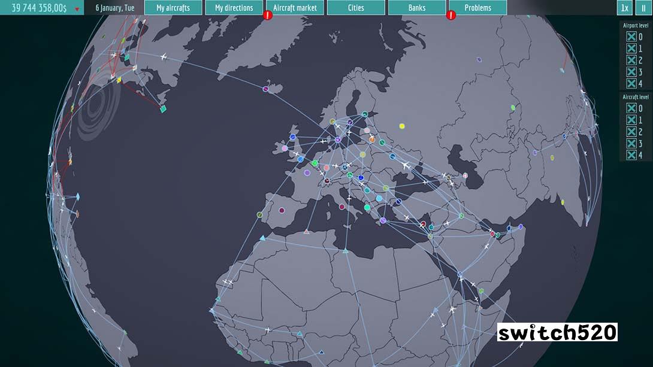
Task: Select the green city marker in Somalia
Action: point(482,292)
